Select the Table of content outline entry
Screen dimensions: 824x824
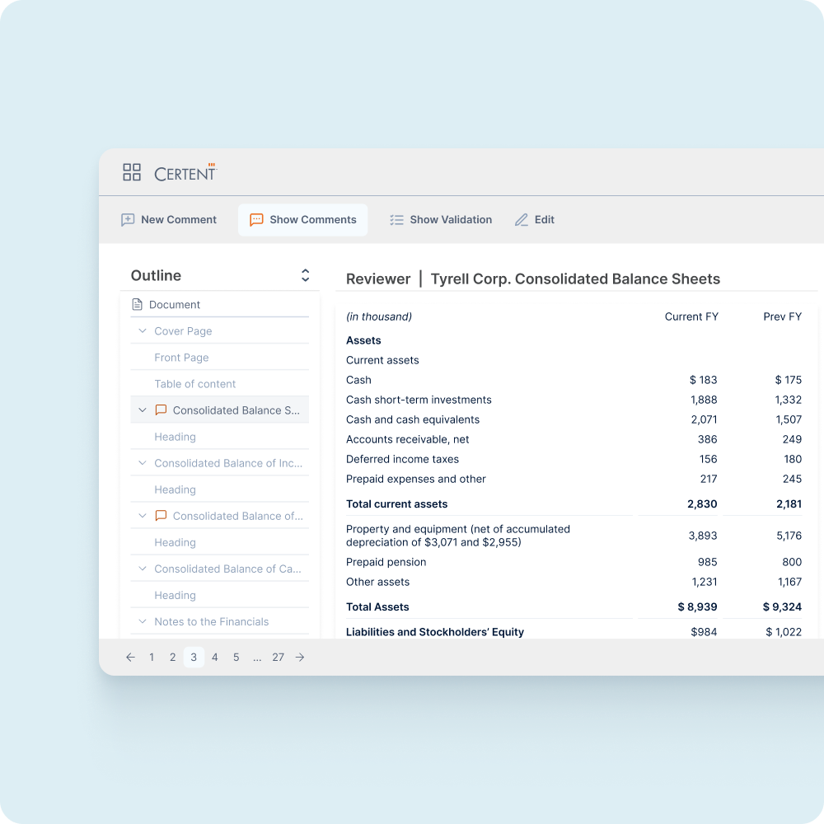(x=194, y=384)
